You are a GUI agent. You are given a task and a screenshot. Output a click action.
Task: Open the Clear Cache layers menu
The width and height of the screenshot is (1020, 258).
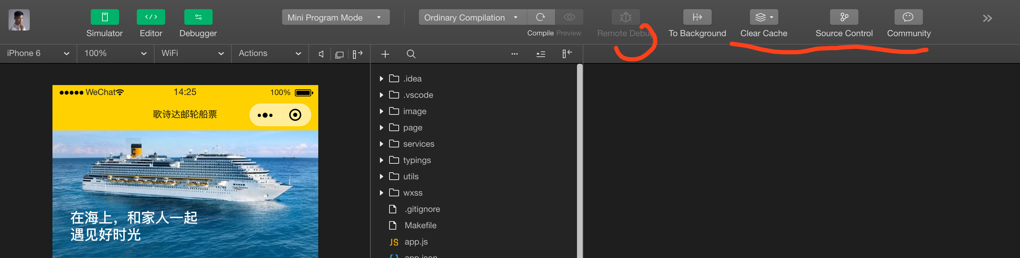click(764, 17)
